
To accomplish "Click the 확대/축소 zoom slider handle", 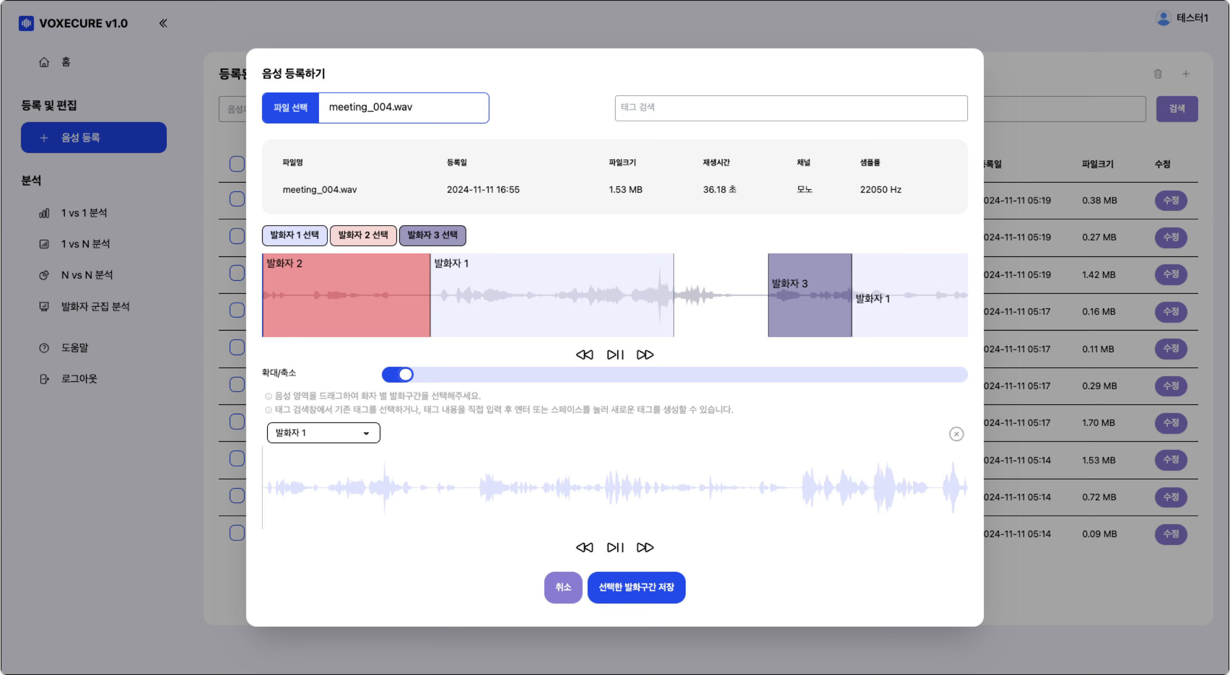I will (405, 375).
